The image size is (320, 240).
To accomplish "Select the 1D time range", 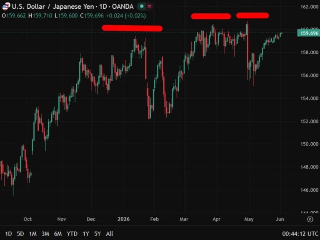I will pos(8,234).
